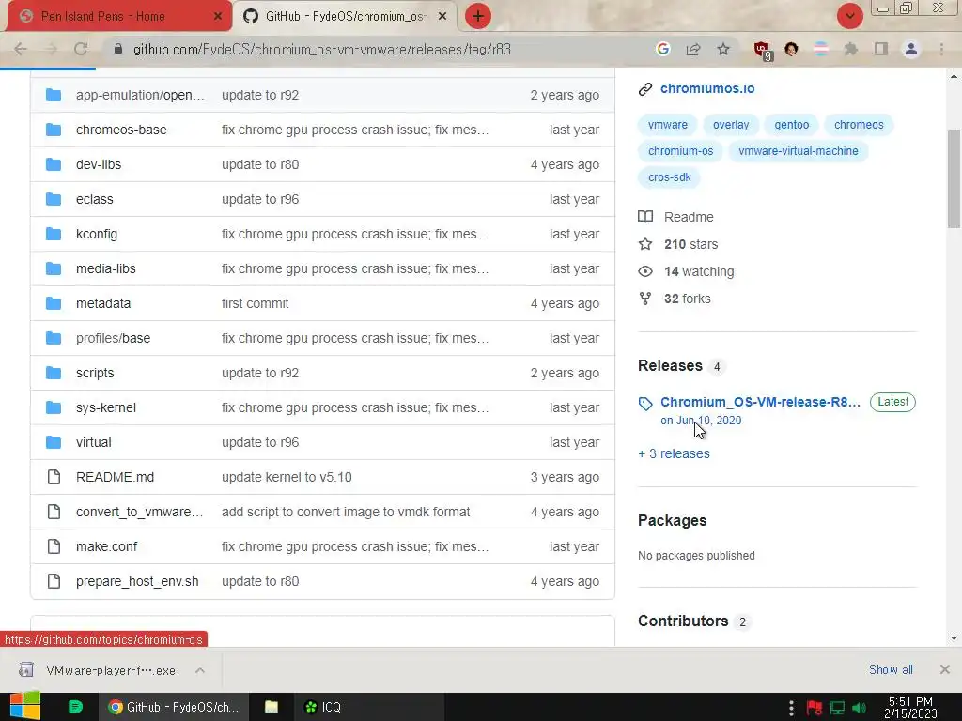Click the eclass folder icon
This screenshot has height=721, width=962.
tap(54, 199)
